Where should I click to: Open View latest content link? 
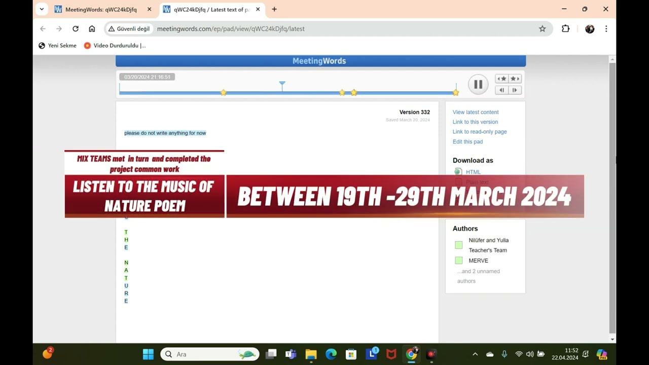coord(476,112)
